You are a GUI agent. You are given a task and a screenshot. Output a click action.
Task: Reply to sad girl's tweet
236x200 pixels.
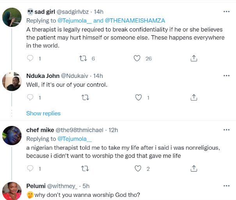[x=31, y=58]
